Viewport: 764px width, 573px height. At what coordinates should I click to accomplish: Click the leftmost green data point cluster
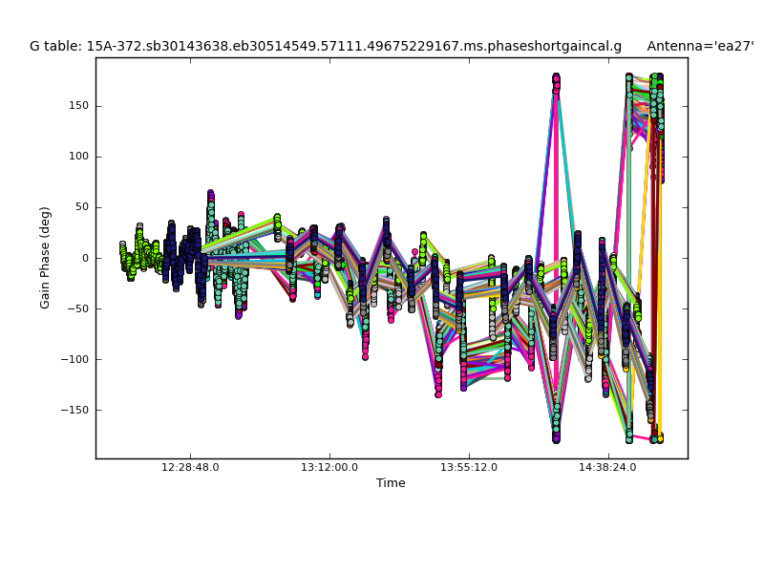[124, 258]
